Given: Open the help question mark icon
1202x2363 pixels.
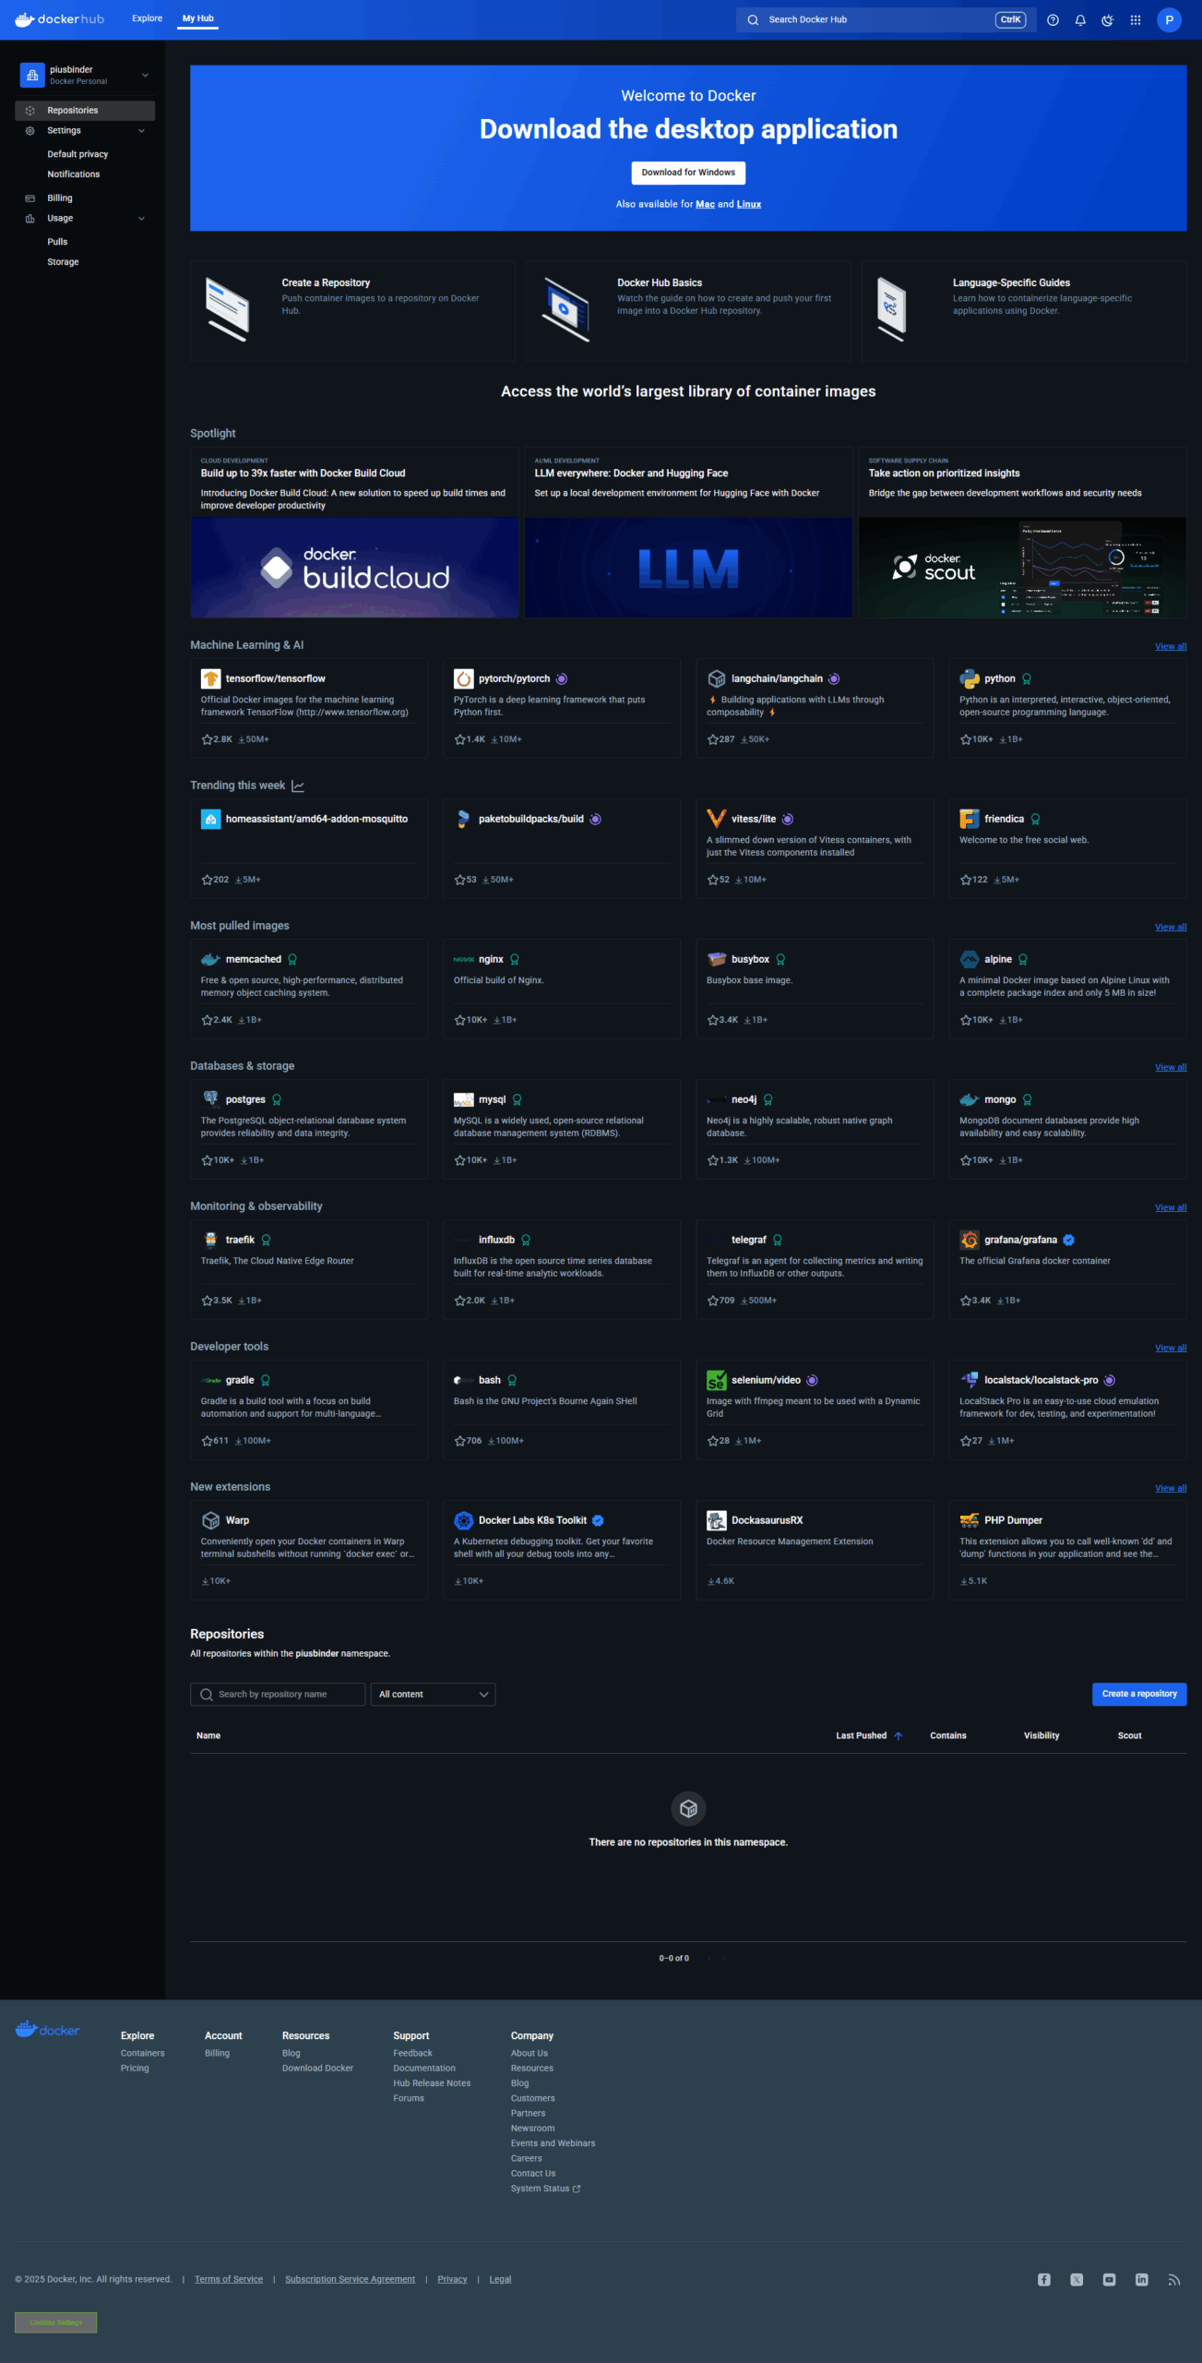Looking at the screenshot, I should coord(1053,19).
